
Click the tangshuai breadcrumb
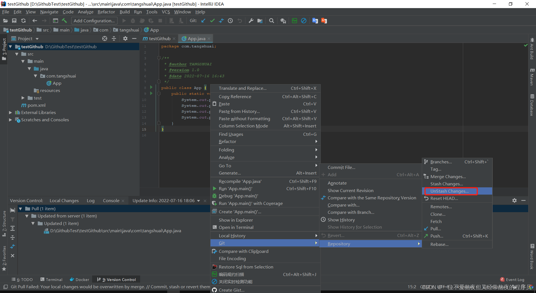click(x=126, y=30)
